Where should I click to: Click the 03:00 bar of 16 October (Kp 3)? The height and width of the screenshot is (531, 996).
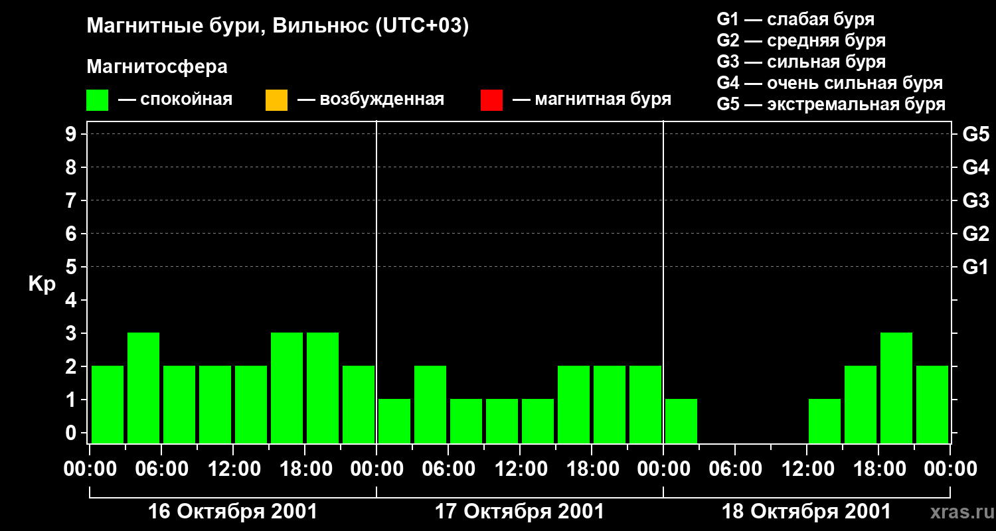click(x=143, y=388)
